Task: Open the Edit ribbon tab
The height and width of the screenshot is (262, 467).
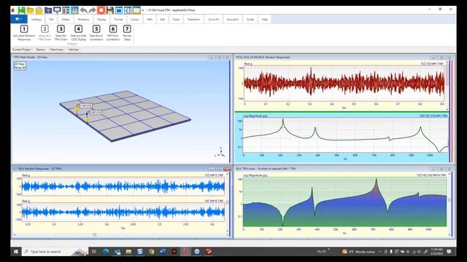Action: 163,20
